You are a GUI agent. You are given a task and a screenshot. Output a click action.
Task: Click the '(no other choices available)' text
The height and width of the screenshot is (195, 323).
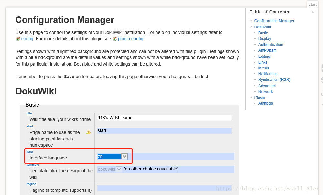click(x=151, y=169)
